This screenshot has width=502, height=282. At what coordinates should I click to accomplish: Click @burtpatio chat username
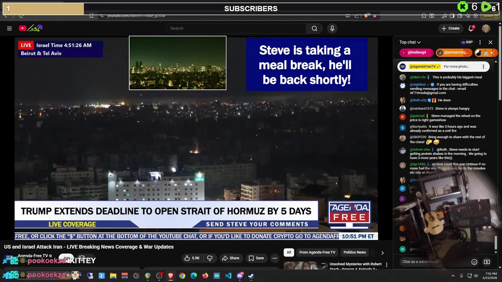pos(418,127)
